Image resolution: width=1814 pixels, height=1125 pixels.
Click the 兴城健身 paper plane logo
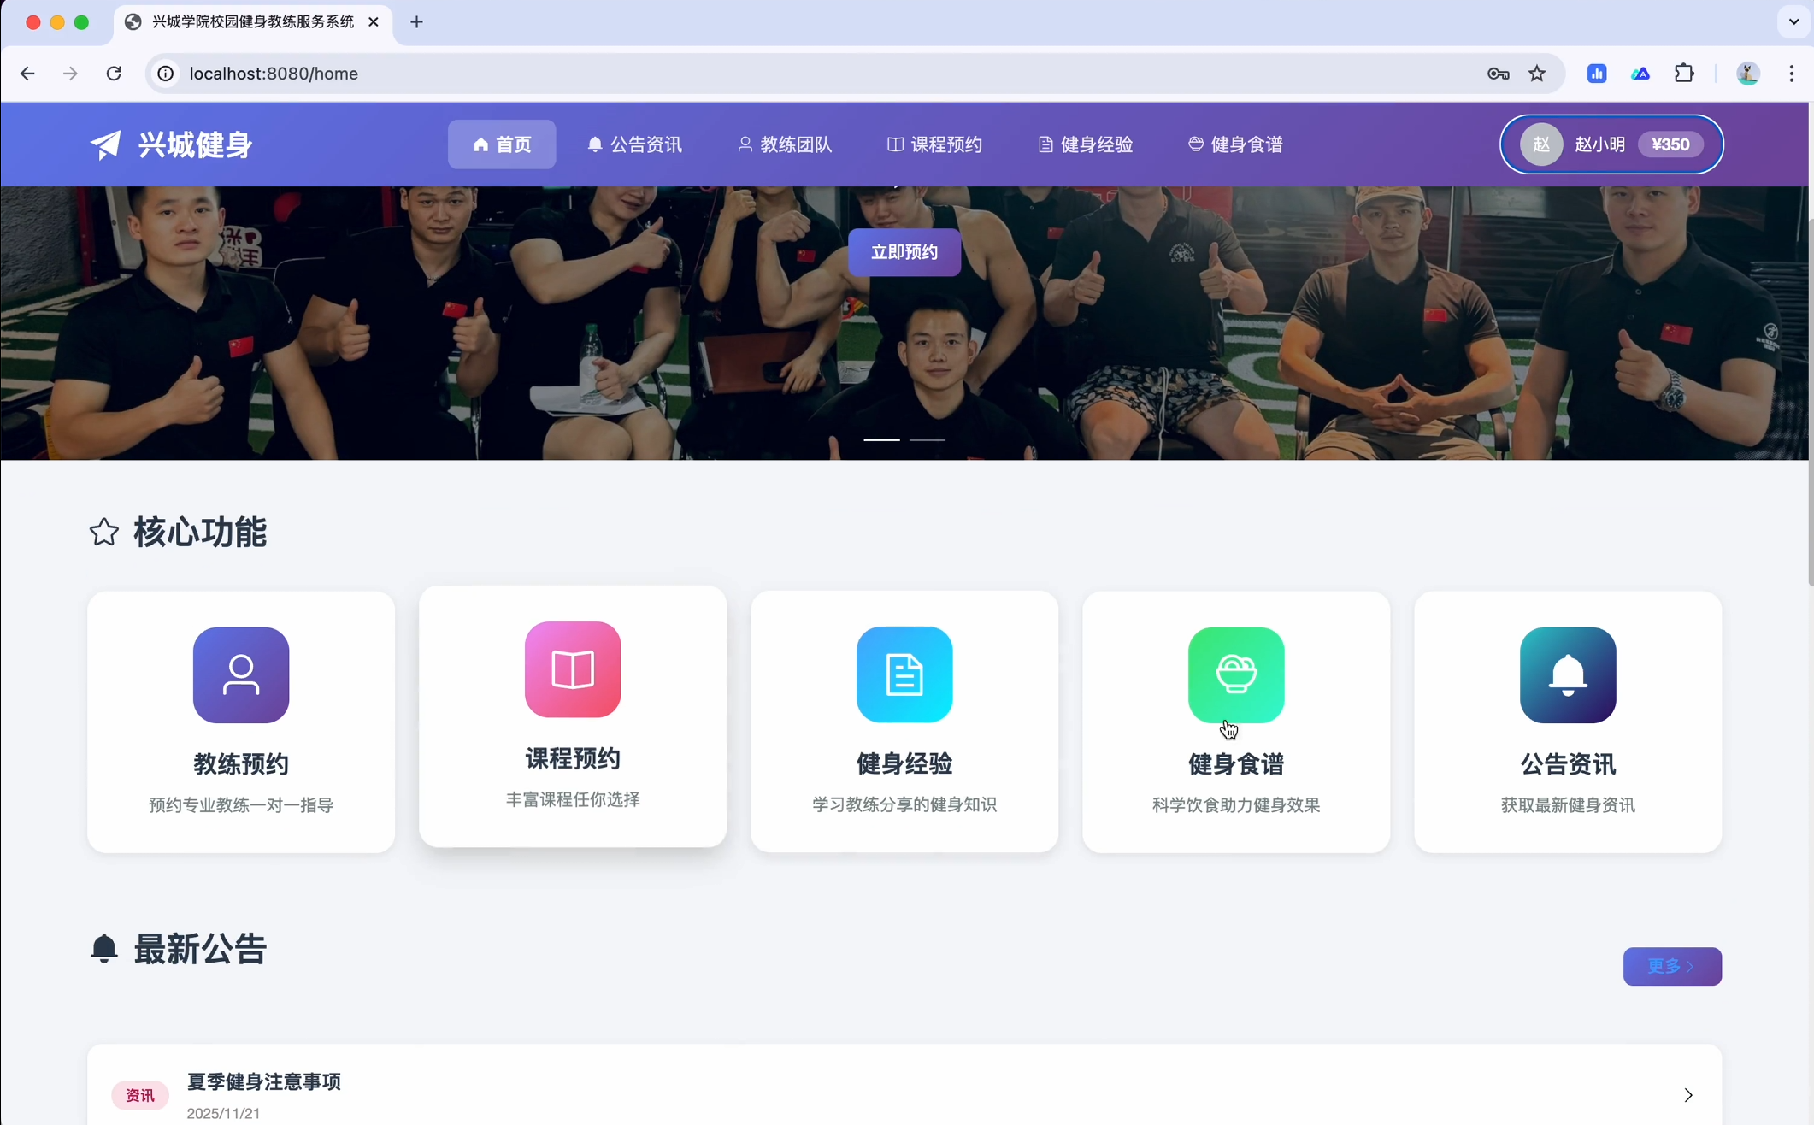(x=106, y=144)
